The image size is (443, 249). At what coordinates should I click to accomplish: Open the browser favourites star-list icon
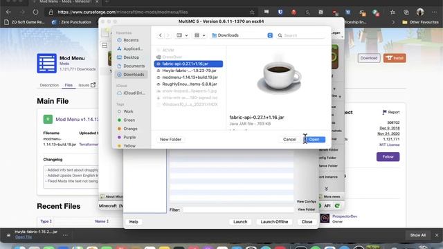coord(392,12)
